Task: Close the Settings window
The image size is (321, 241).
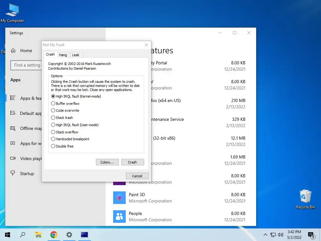Action: click(249, 33)
